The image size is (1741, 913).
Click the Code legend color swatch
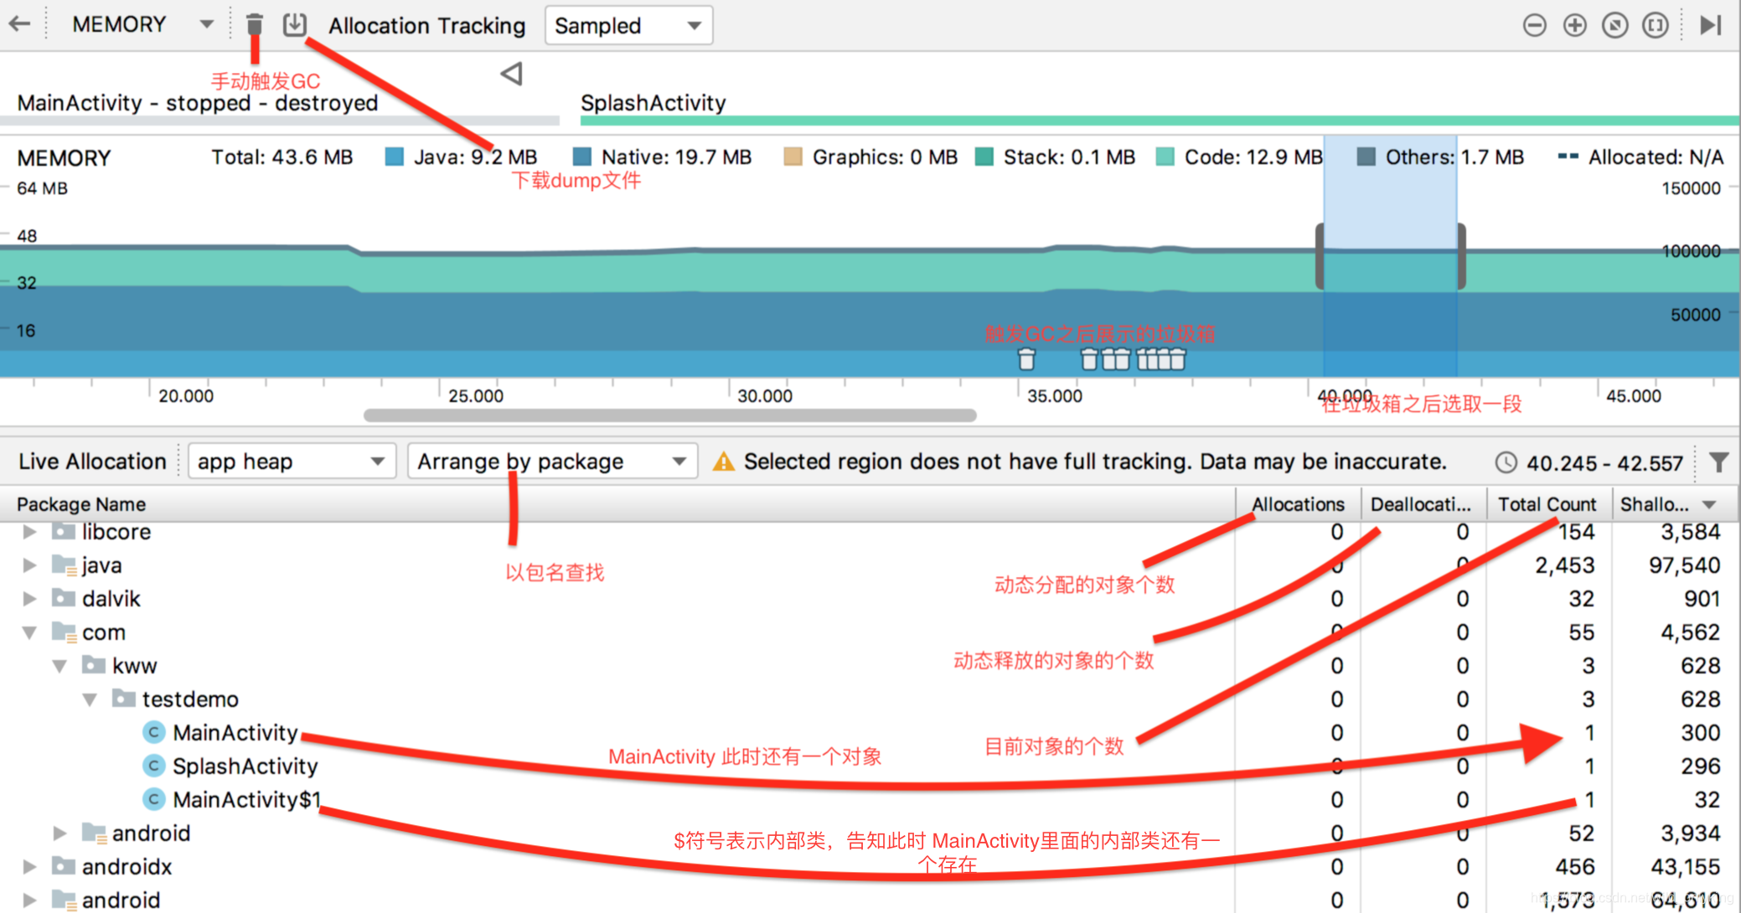click(1165, 157)
